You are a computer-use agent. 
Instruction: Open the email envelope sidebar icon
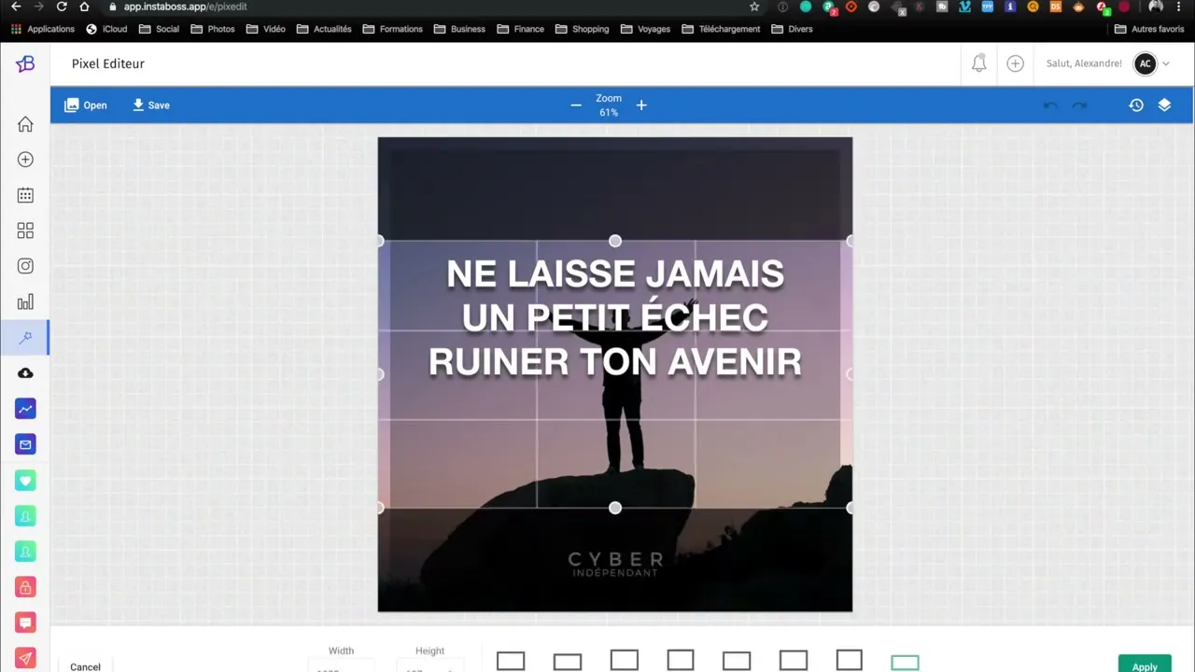pyautogui.click(x=25, y=444)
